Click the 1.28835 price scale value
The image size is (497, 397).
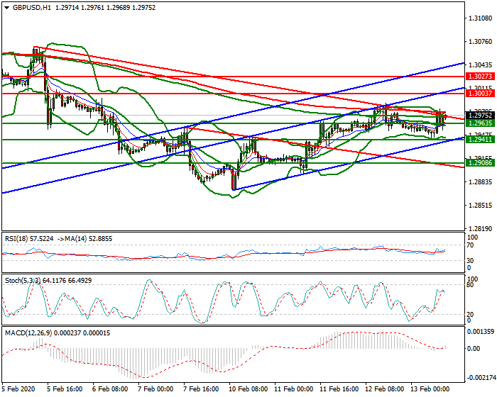pyautogui.click(x=481, y=181)
